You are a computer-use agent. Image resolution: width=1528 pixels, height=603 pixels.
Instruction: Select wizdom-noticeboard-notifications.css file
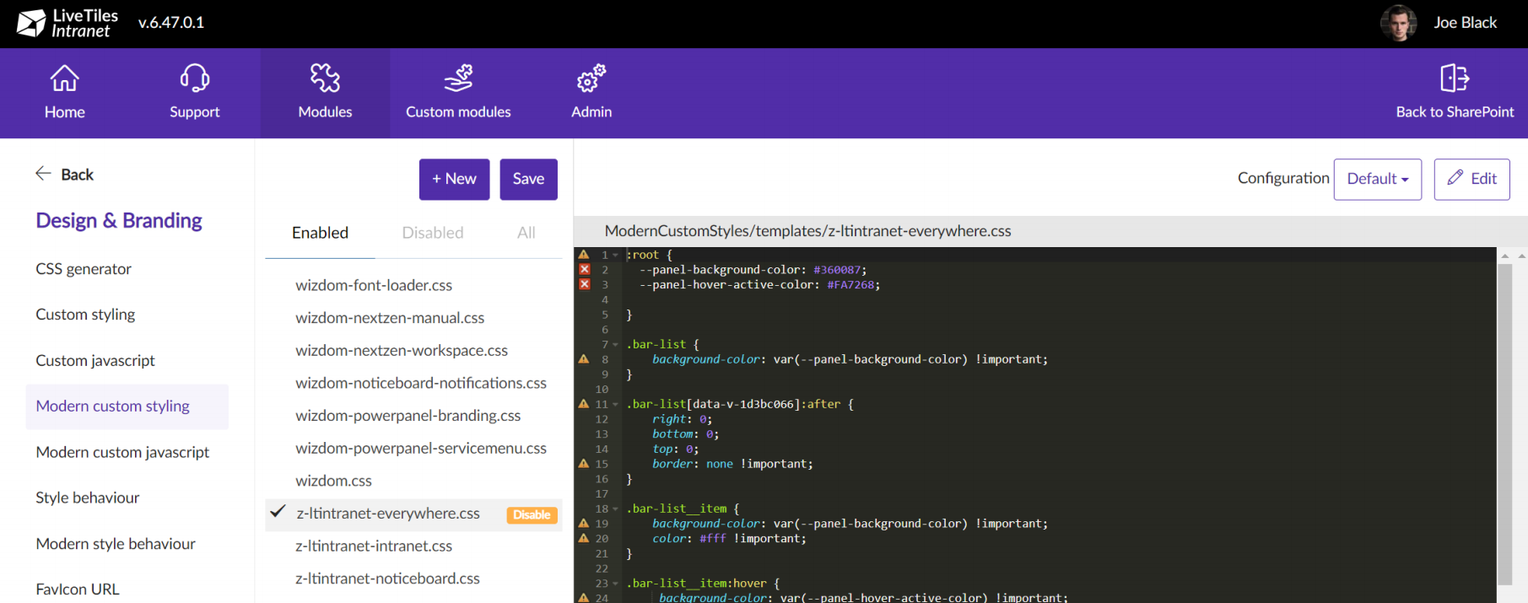[x=421, y=383]
